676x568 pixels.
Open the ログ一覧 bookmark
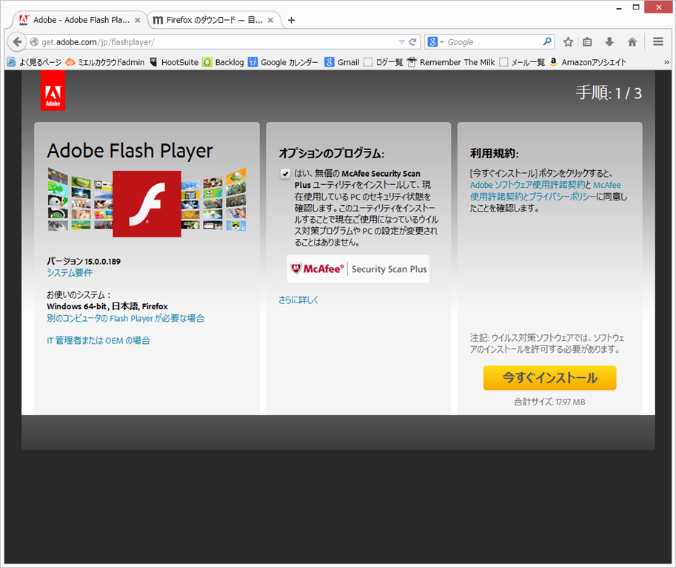pos(384,62)
